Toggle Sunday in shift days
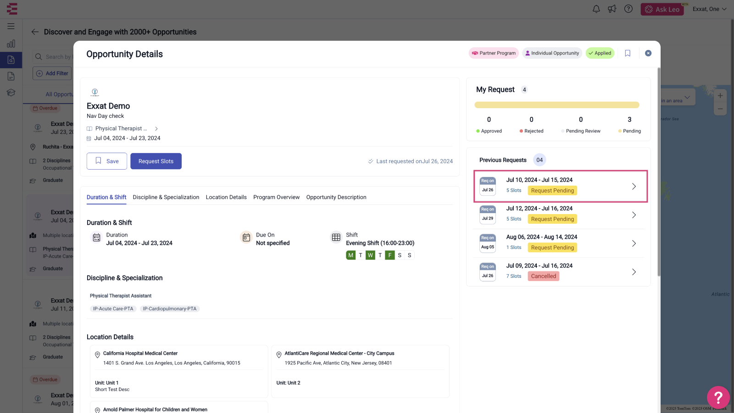Screen dimensions: 734x413 [410, 255]
